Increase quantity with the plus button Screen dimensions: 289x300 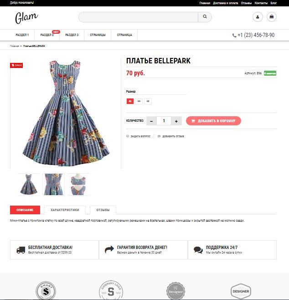(176, 121)
